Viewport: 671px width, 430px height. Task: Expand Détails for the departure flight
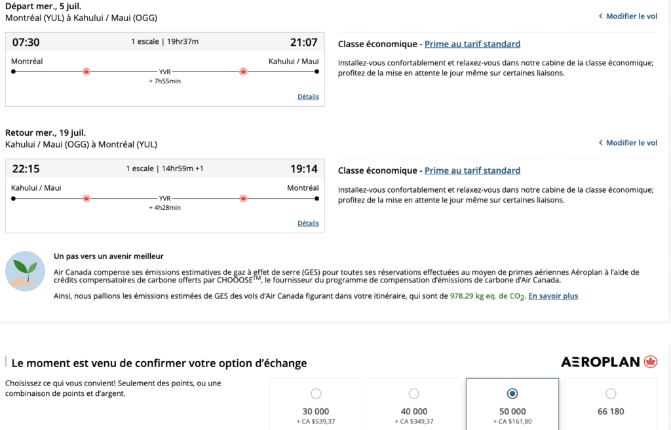[308, 97]
